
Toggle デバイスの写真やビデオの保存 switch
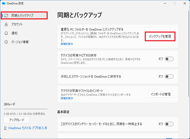169,59
